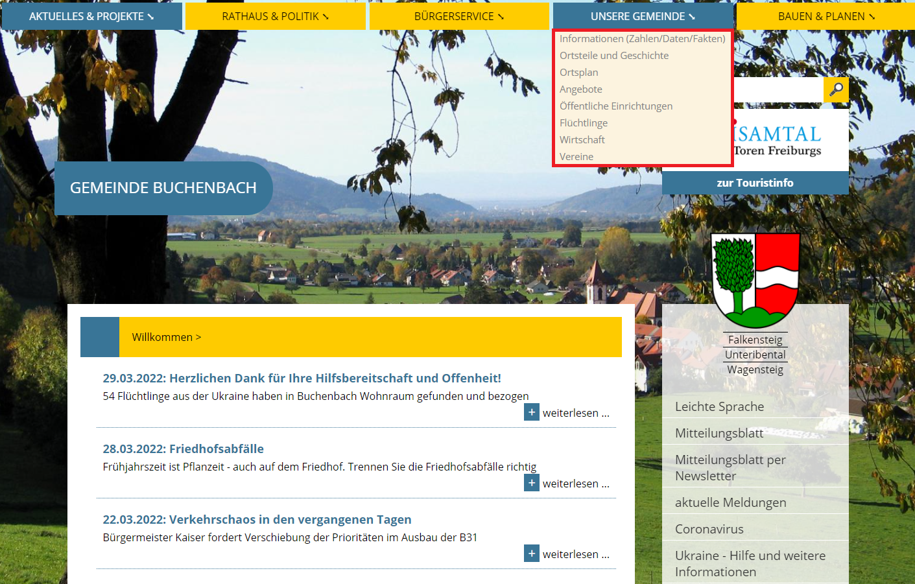Expand the Aktuelles & Projekte menu
Viewport: 915px width, 584px height.
click(x=91, y=16)
